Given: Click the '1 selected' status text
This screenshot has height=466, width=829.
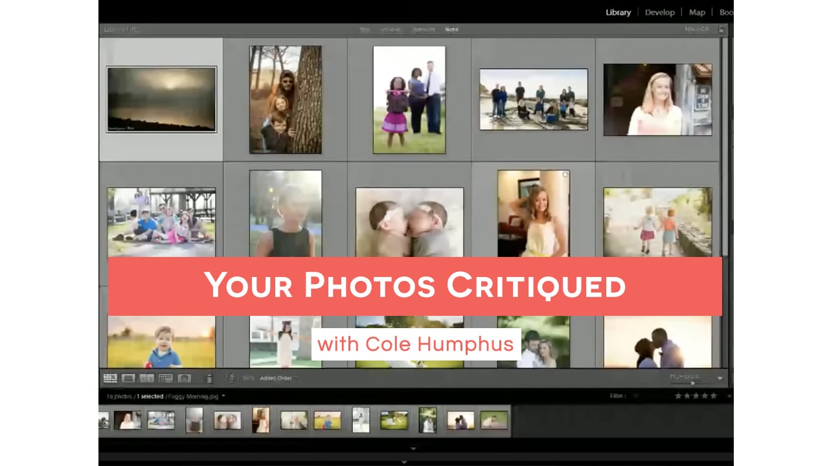Looking at the screenshot, I should 150,395.
